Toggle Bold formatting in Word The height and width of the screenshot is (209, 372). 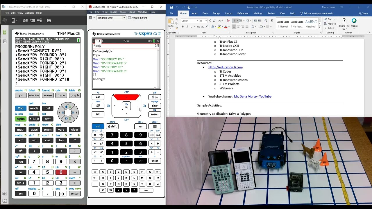183,27
